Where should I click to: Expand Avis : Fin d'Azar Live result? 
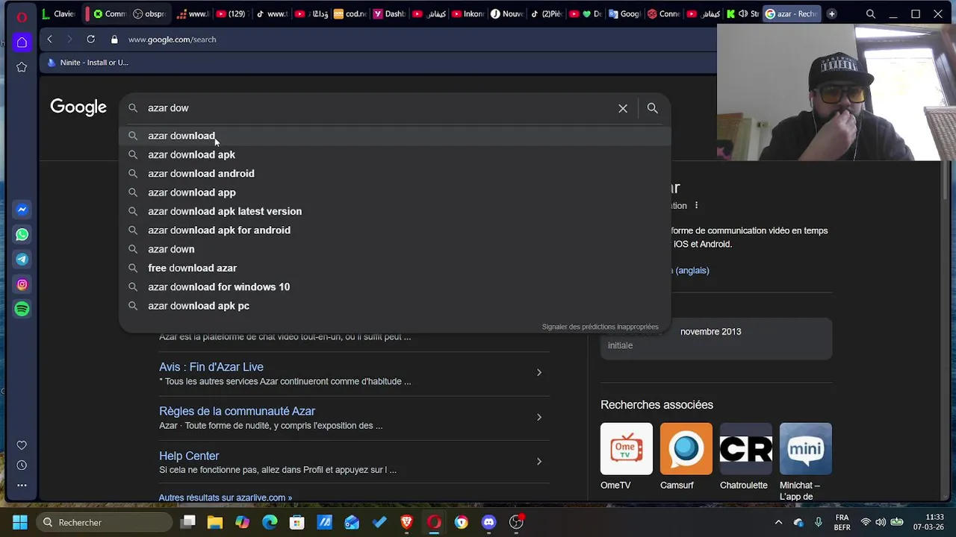[538, 372]
